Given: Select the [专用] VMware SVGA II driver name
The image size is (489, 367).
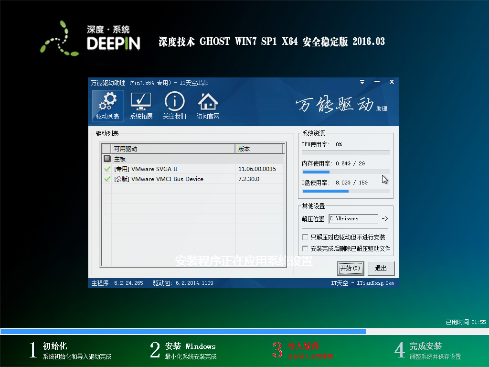Looking at the screenshot, I should (146, 169).
